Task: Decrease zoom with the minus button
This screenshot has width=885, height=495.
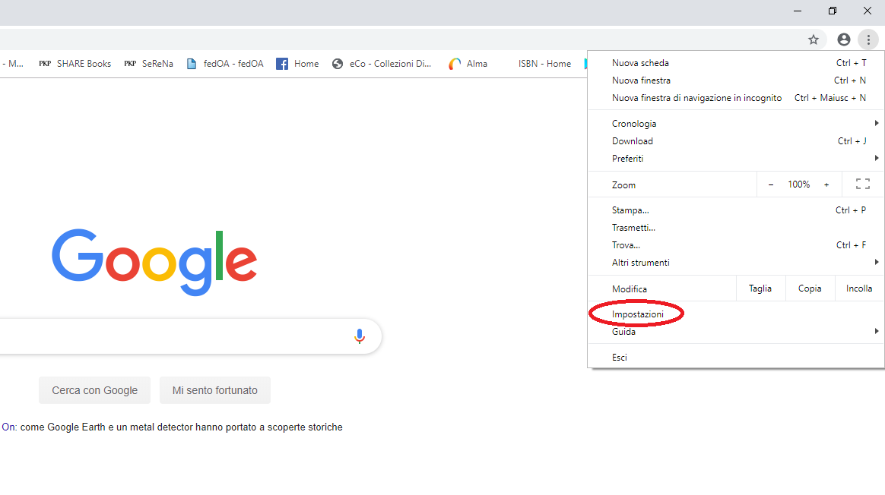Action: [x=771, y=184]
